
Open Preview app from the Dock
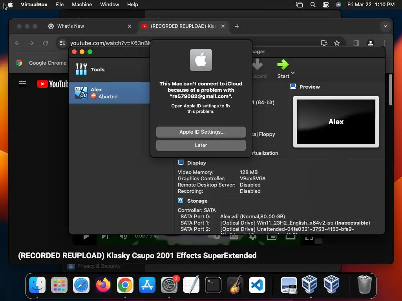click(x=289, y=285)
